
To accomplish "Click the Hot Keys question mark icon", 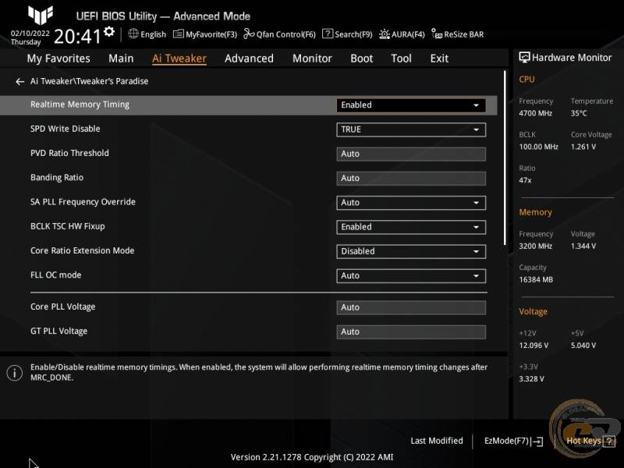I will pyautogui.click(x=609, y=441).
